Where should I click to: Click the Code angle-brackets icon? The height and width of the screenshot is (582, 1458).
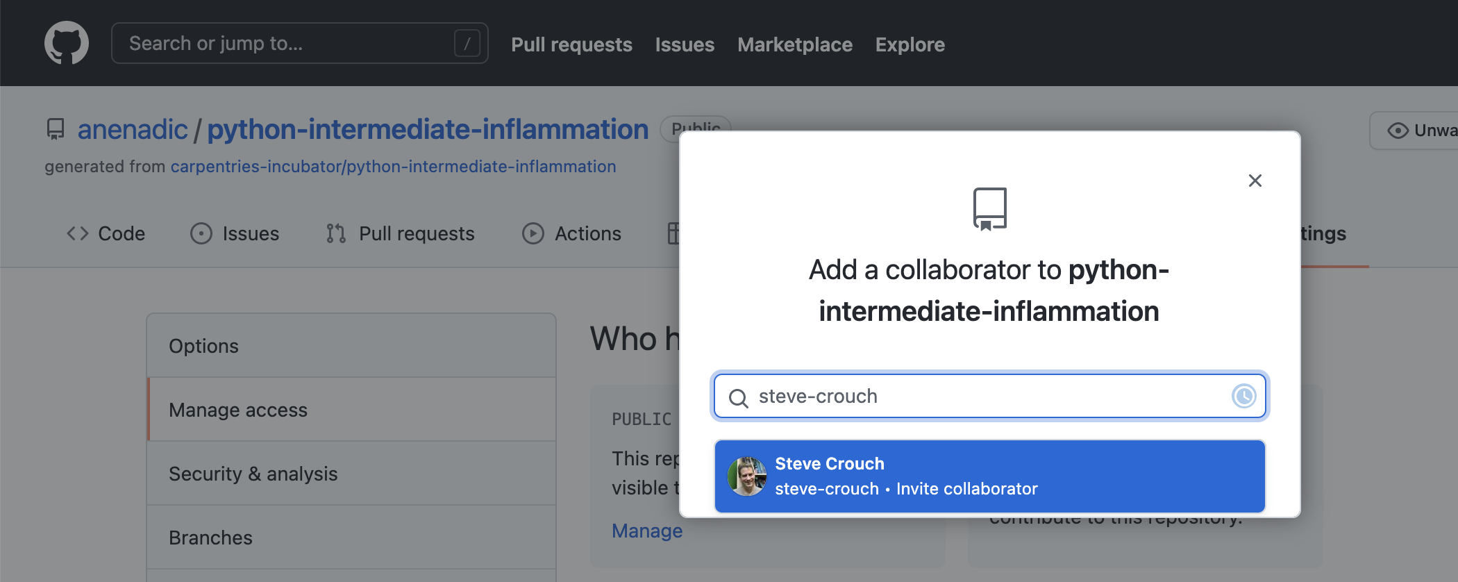(x=78, y=233)
